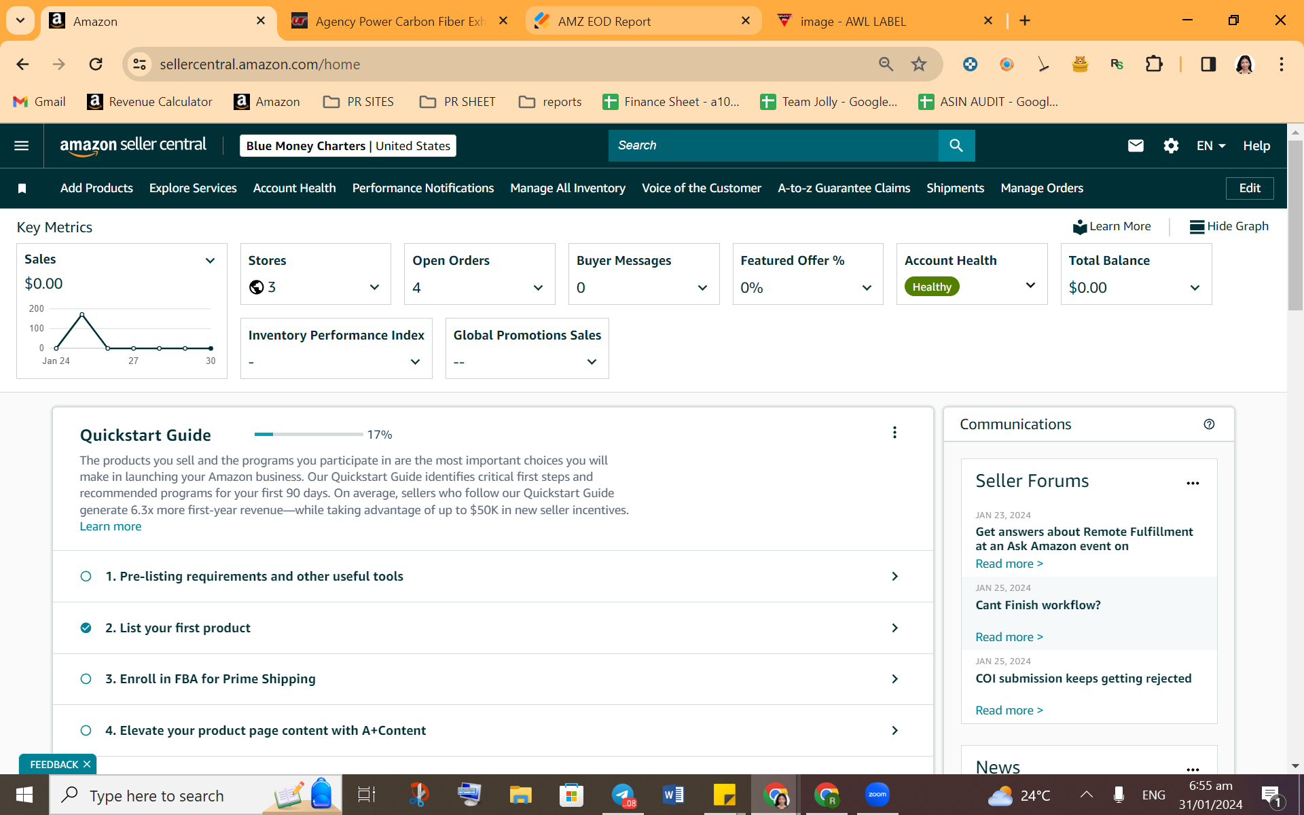Screen dimensions: 1304x815
Task: Toggle the Chrome side panel icon
Action: 1208,64
